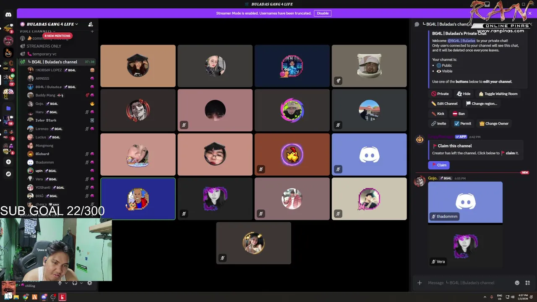Focus the Message BG4L Buladas's channel field

[469, 283]
